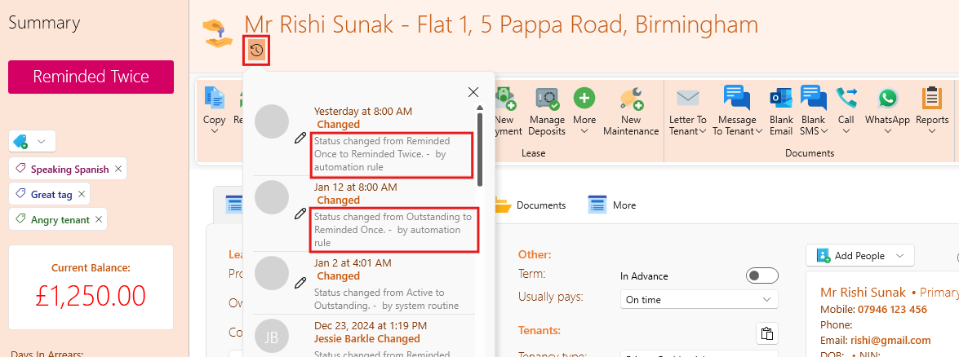The width and height of the screenshot is (959, 357).
Task: Toggle the In Advance term switch
Action: coord(762,275)
